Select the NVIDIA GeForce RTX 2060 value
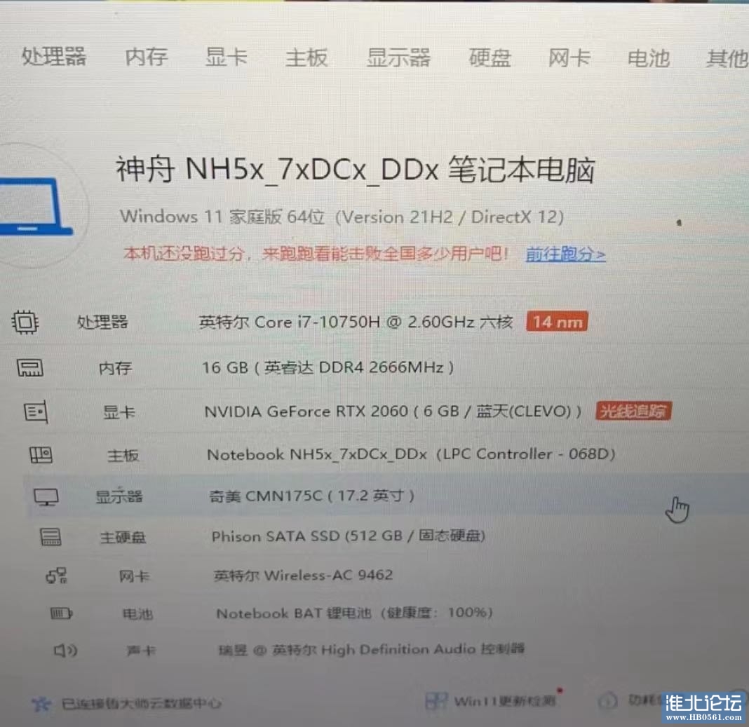749x727 pixels. (x=393, y=412)
